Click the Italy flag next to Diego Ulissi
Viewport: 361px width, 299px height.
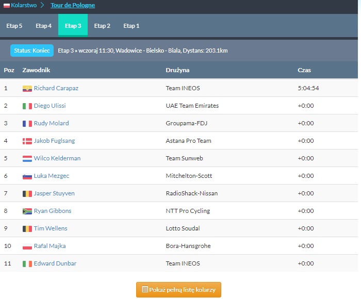27,106
